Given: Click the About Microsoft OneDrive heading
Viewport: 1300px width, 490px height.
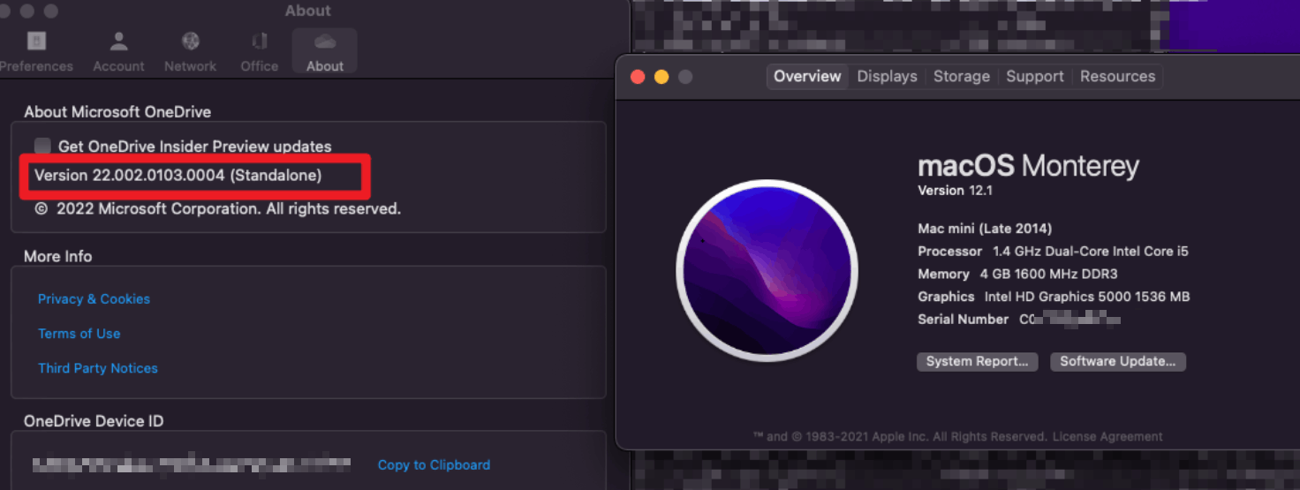Looking at the screenshot, I should pyautogui.click(x=117, y=112).
